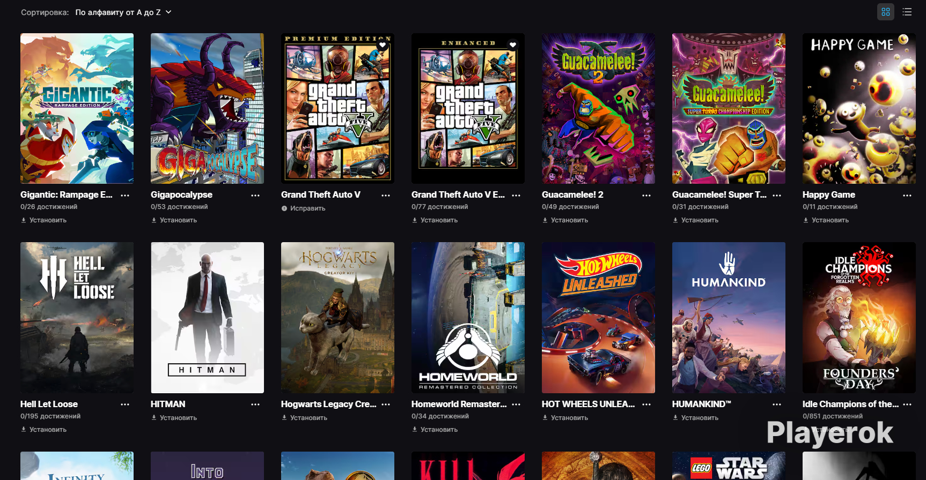The height and width of the screenshot is (480, 926).
Task: Toggle favorite heart on Grand Theft Auto V Enhanced cover
Action: [x=513, y=46]
